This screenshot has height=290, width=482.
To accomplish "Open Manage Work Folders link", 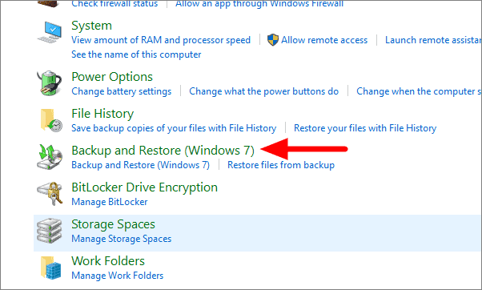I will [x=118, y=276].
